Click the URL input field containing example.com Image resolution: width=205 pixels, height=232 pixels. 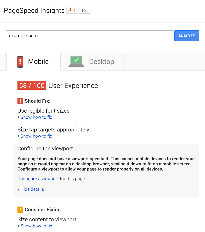coord(89,36)
